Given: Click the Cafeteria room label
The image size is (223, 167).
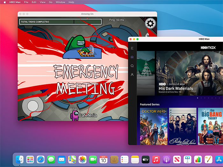Looking at the screenshot, I should click(x=88, y=115).
